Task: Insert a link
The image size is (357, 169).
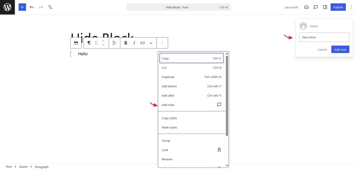Action: pyautogui.click(x=143, y=43)
